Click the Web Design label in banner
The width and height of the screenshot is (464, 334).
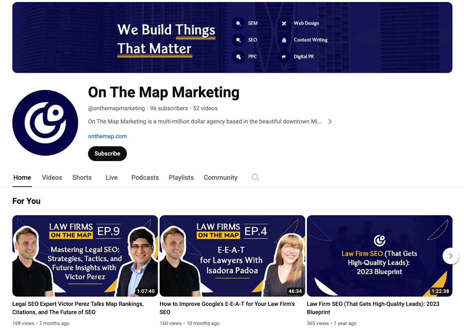tap(306, 23)
